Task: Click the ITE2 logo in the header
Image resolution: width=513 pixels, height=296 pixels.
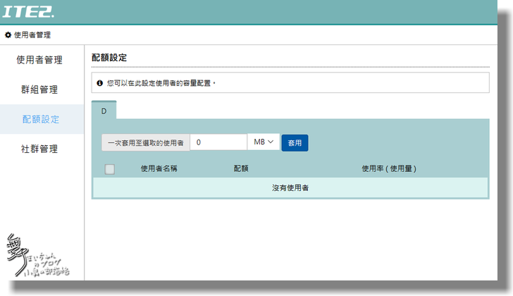Action: click(x=28, y=12)
